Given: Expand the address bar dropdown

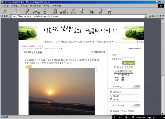Looking at the screenshot, I should [x=146, y=16].
